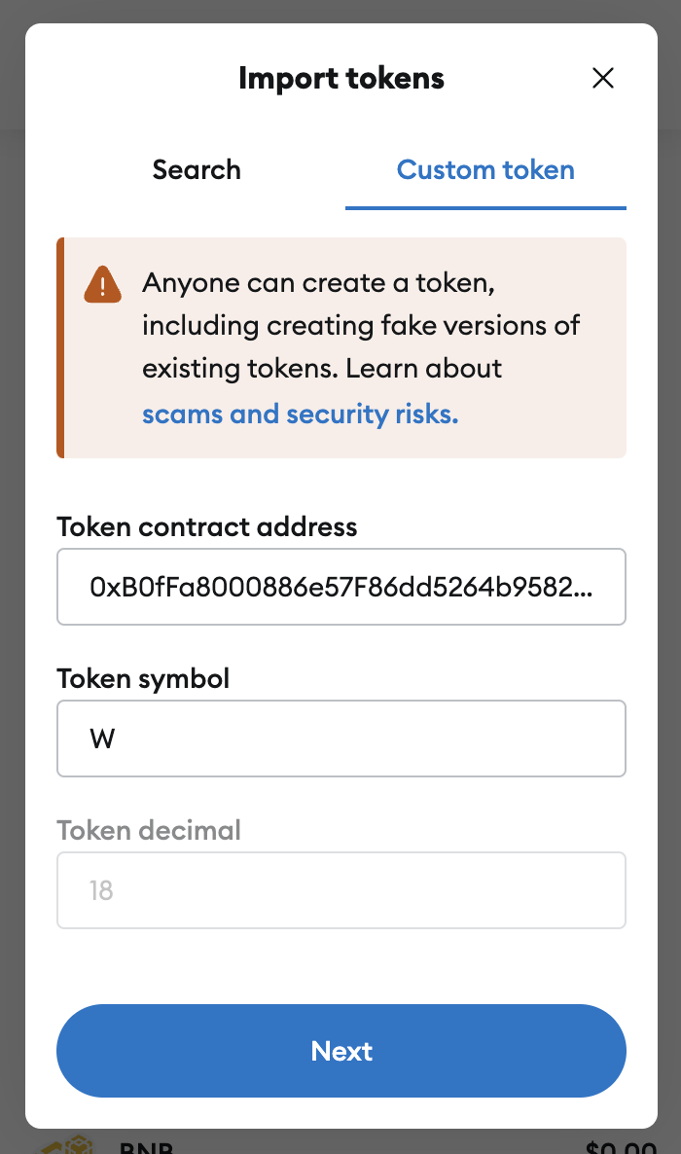The height and width of the screenshot is (1154, 681).
Task: Click the close X icon of the dialog
Action: point(603,78)
